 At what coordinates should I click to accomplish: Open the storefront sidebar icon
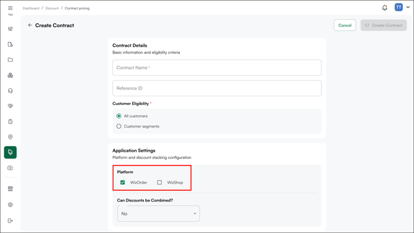point(11,189)
